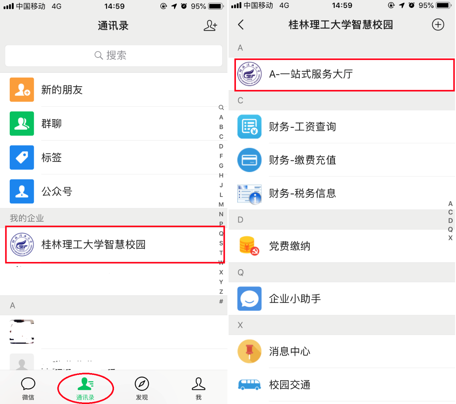The width and height of the screenshot is (456, 404).
Task: Jump to letter M in contacts index
Action: pyautogui.click(x=221, y=205)
